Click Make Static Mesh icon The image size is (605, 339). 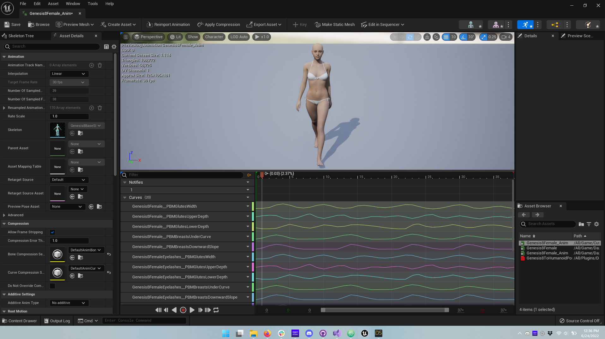click(x=317, y=25)
